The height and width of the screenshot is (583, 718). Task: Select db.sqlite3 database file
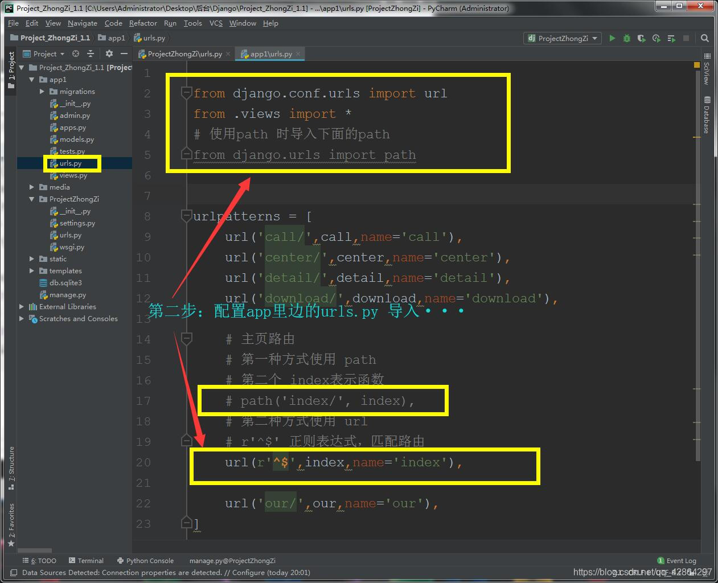click(60, 282)
